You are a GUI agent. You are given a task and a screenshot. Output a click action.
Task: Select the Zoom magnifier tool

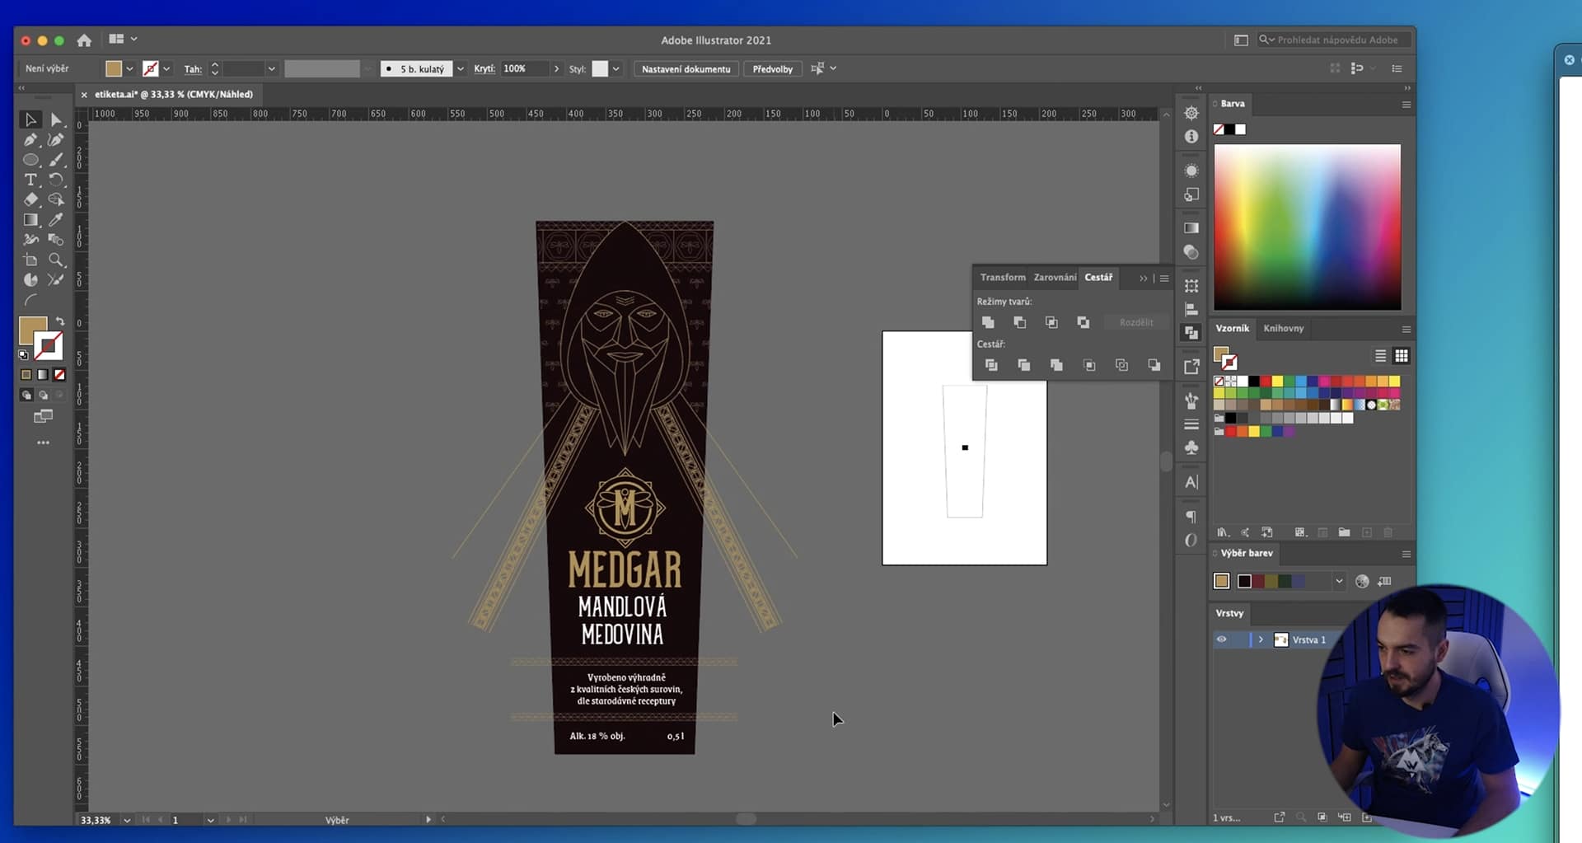click(56, 260)
